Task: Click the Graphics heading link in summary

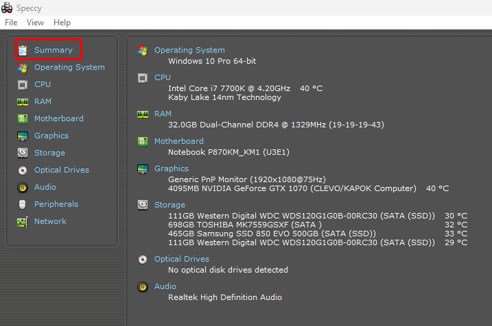Action: (172, 168)
